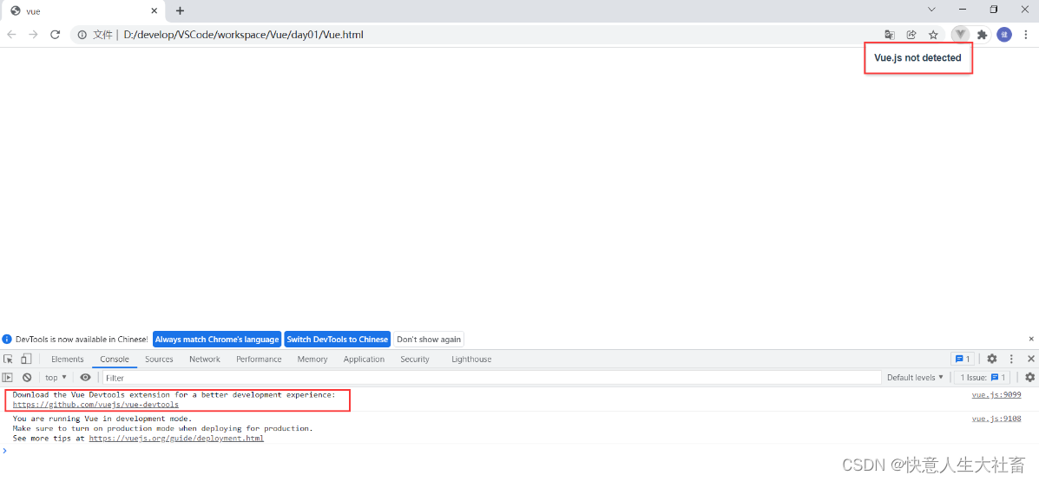Click the messages badge next to Lighthouse

[x=962, y=359]
